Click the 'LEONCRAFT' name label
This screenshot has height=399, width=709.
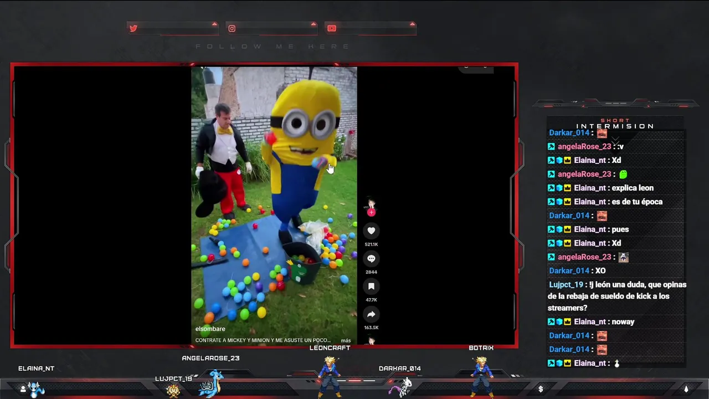click(330, 348)
